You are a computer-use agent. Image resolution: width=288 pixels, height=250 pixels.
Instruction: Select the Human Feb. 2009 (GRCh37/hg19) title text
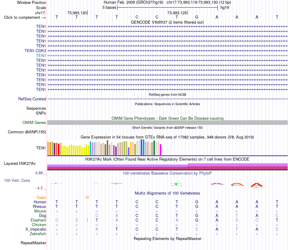click(133, 2)
